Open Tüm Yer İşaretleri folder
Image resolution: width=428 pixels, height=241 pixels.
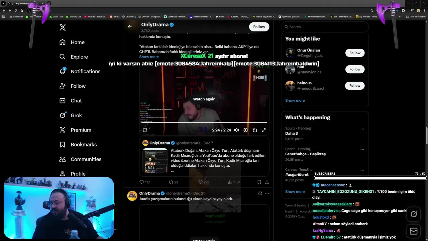coord(416,17)
